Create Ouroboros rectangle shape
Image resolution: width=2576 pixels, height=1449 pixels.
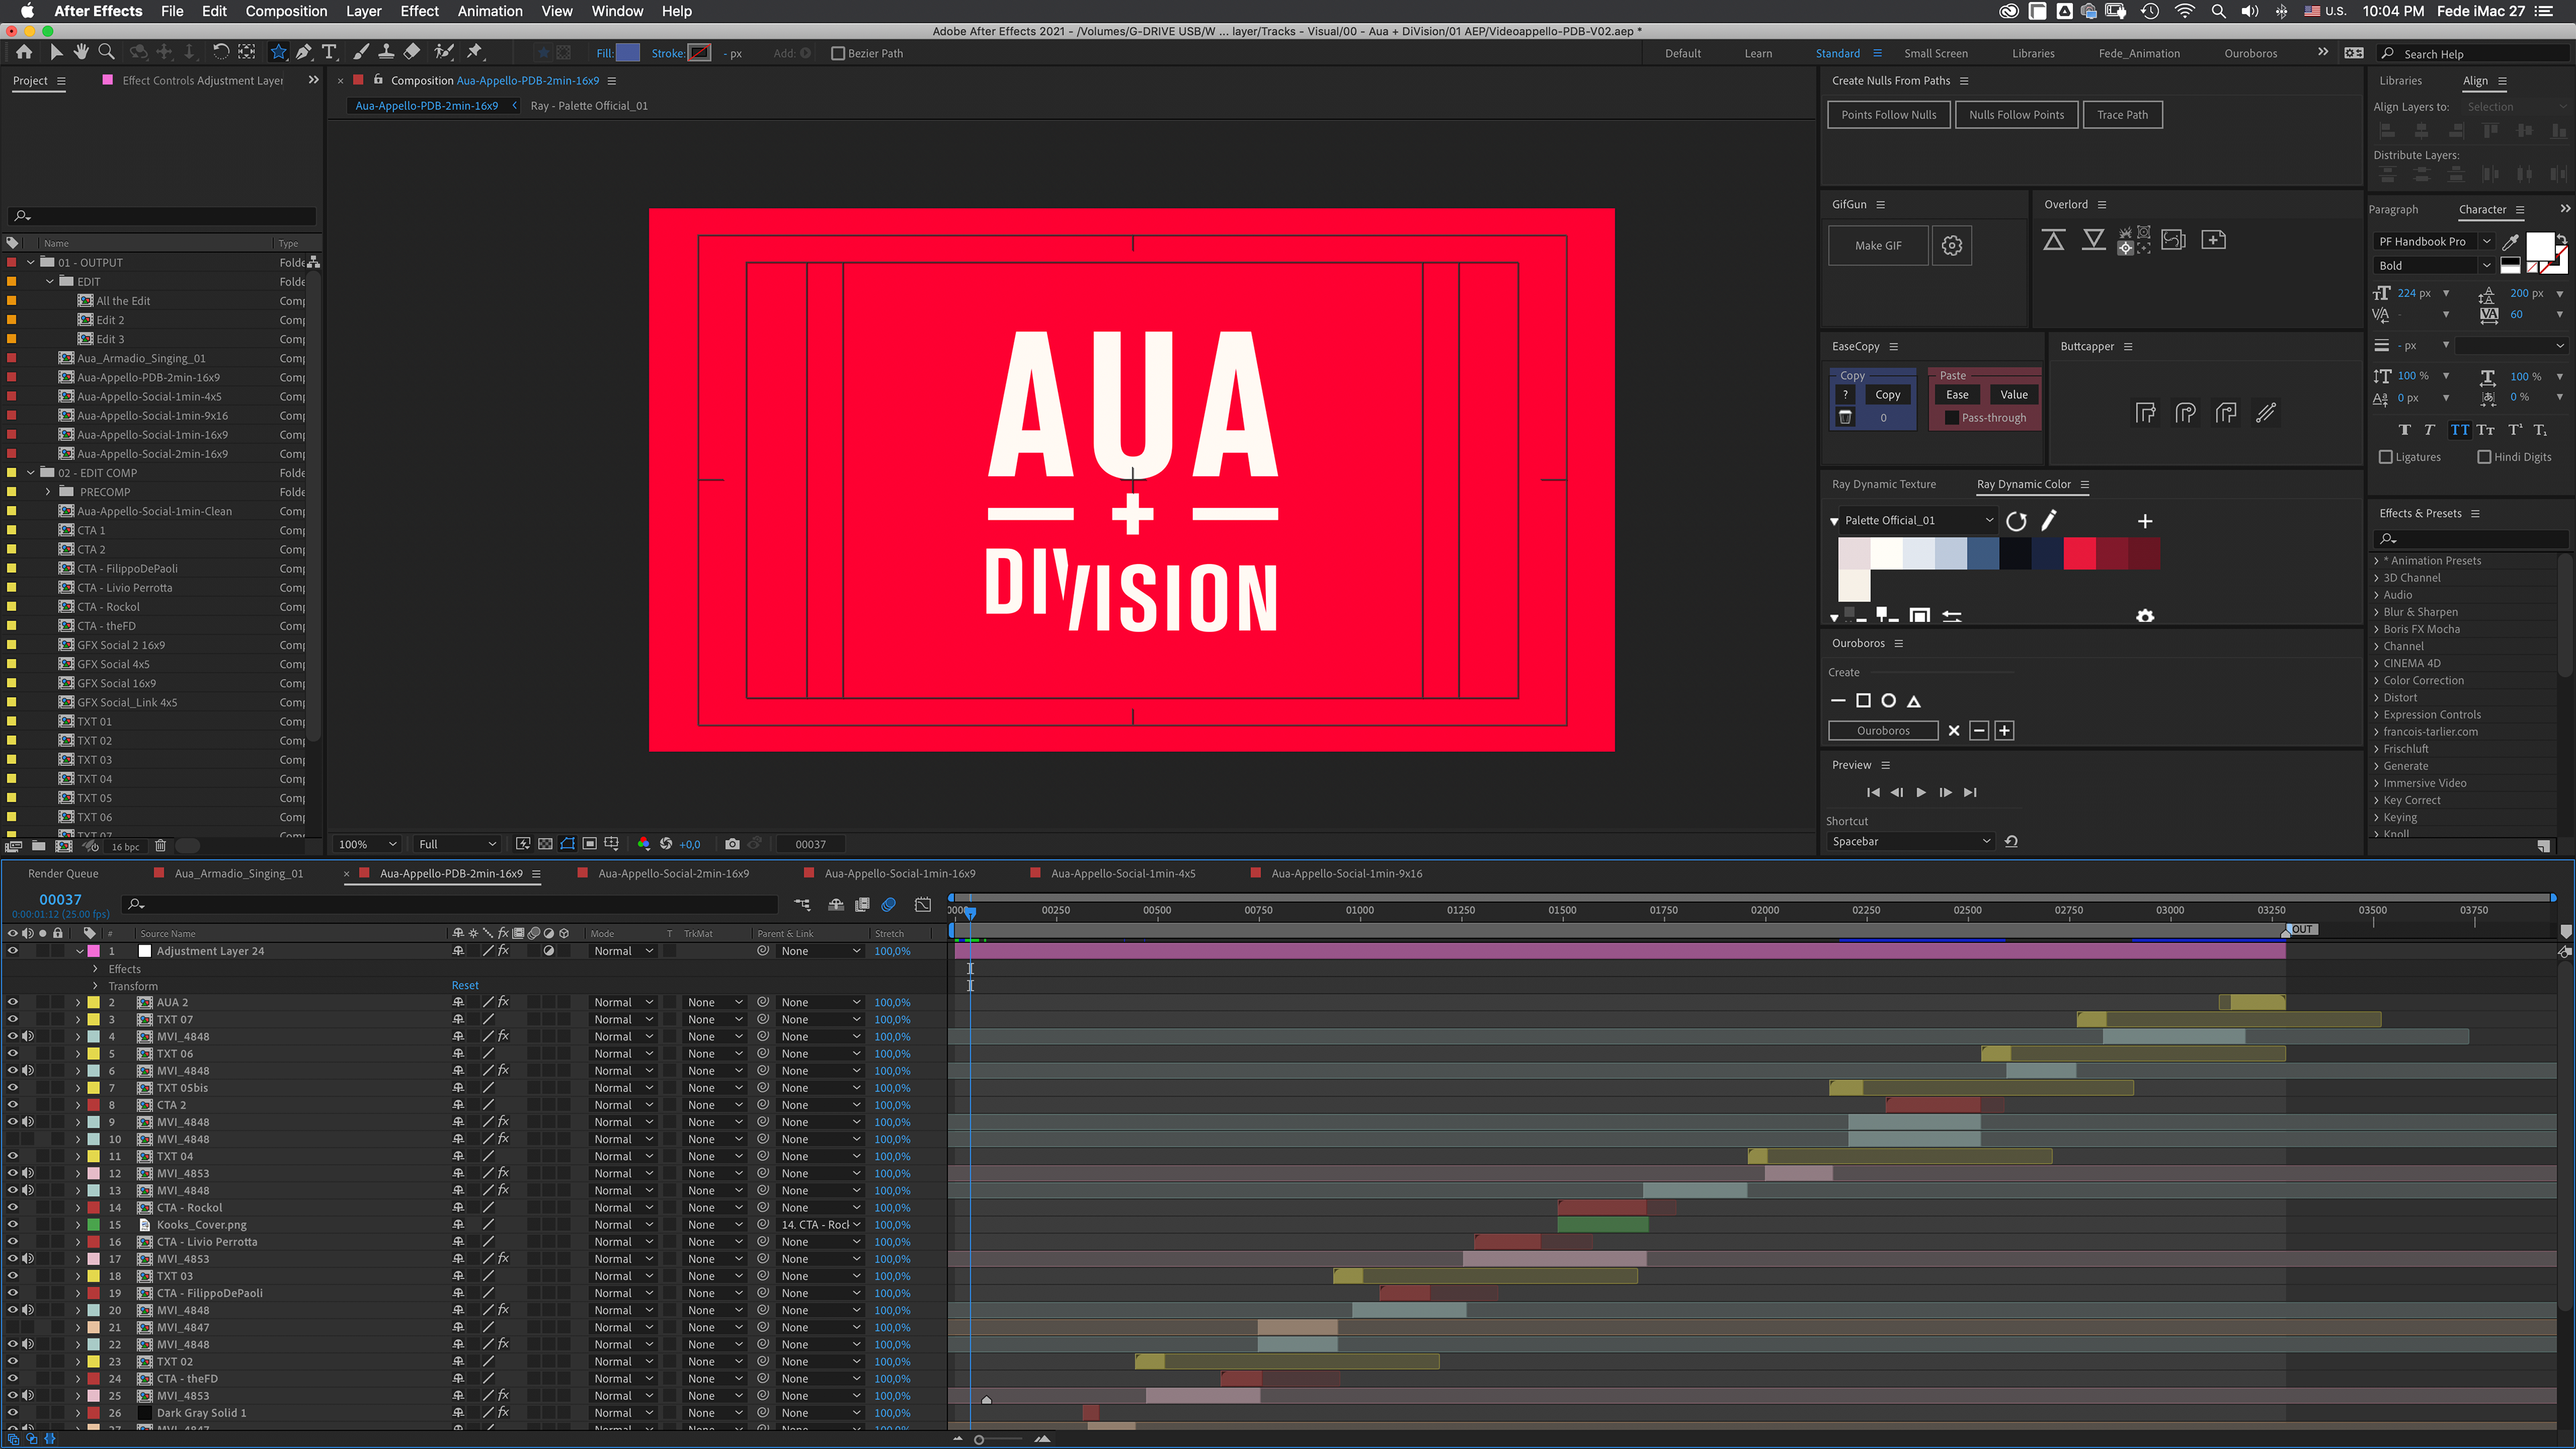pos(1863,701)
